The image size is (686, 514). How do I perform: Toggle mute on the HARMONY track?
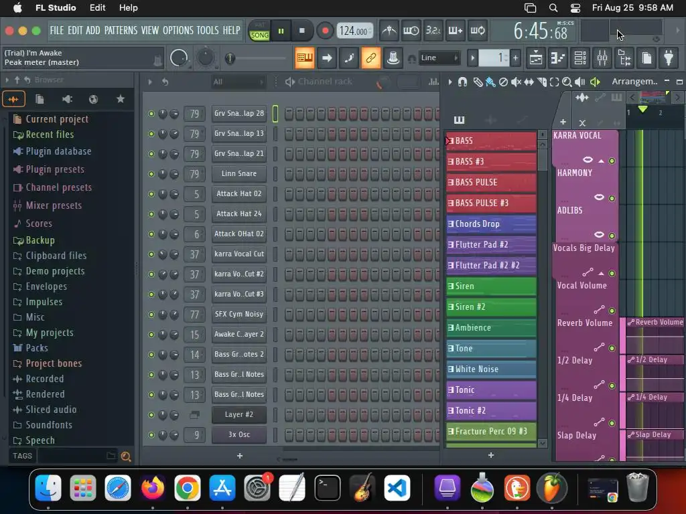tap(612, 198)
